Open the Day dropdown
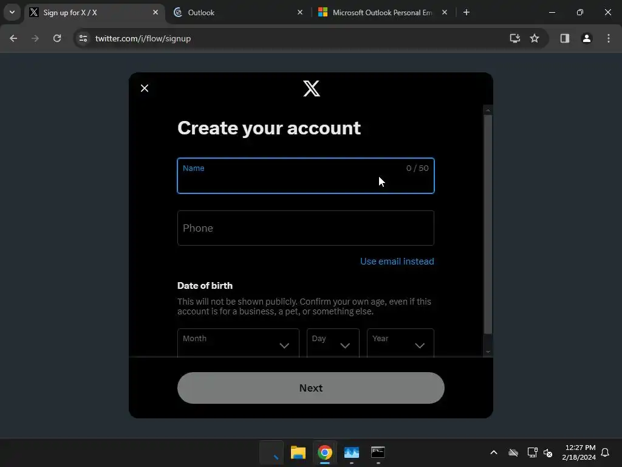The image size is (622, 467). point(333,343)
